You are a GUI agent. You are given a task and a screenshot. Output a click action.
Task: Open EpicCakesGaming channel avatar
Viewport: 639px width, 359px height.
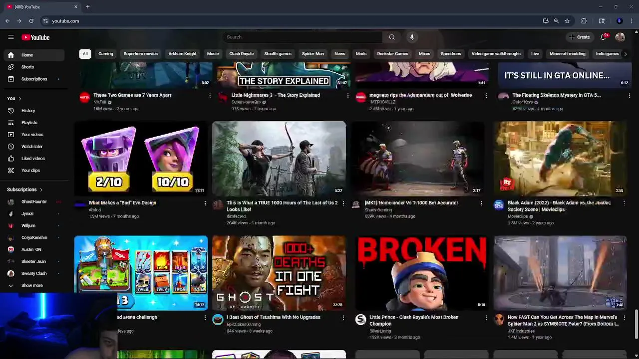point(218,320)
